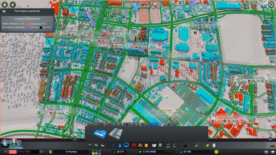Open the City Policies document icon
This screenshot has width=276, height=155.
[x=214, y=146]
